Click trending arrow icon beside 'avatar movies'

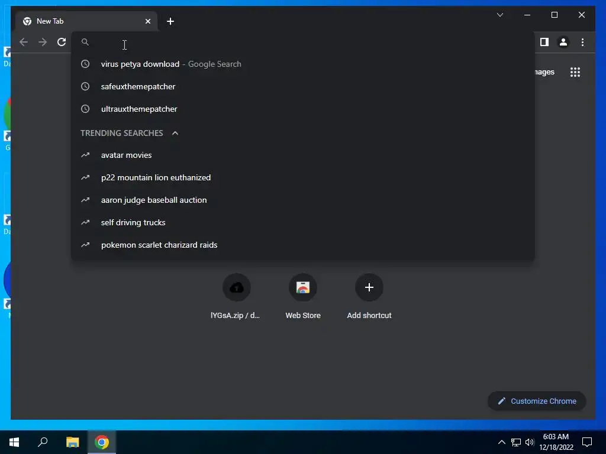[85, 155]
